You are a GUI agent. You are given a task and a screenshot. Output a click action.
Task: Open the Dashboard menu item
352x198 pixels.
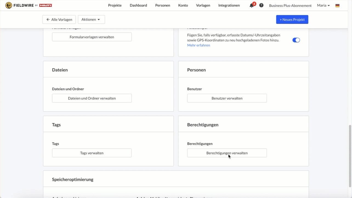tap(138, 5)
